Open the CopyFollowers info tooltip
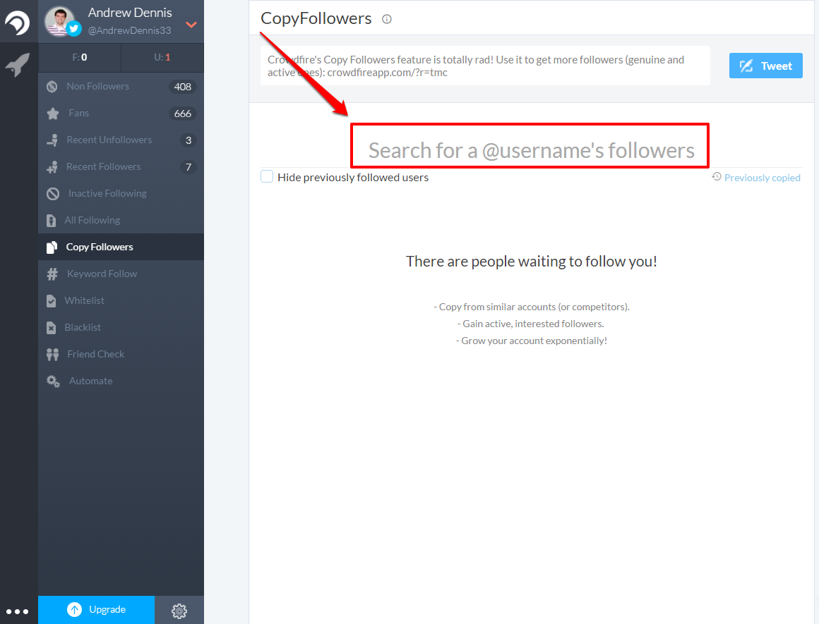Screen dimensions: 819x624 [x=386, y=20]
